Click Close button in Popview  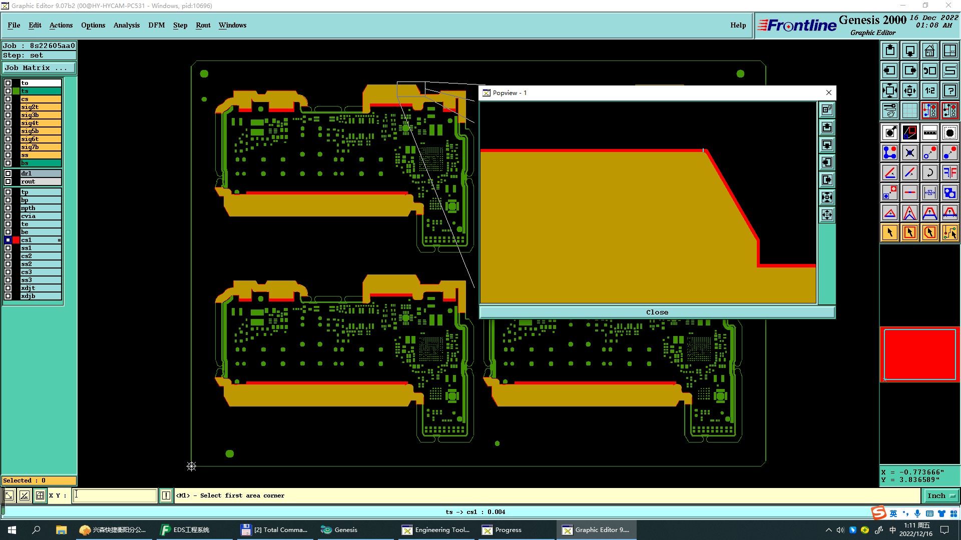(x=657, y=312)
